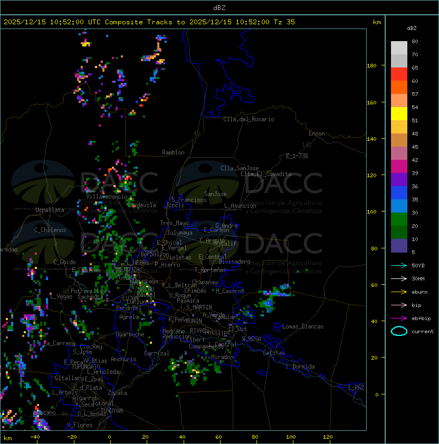Click the 'TUNUYAN' label
The width and height of the screenshot is (439, 444).
(112, 411)
